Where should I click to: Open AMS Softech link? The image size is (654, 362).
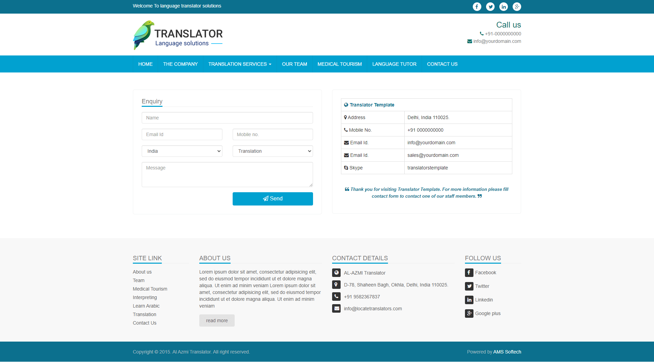click(507, 352)
